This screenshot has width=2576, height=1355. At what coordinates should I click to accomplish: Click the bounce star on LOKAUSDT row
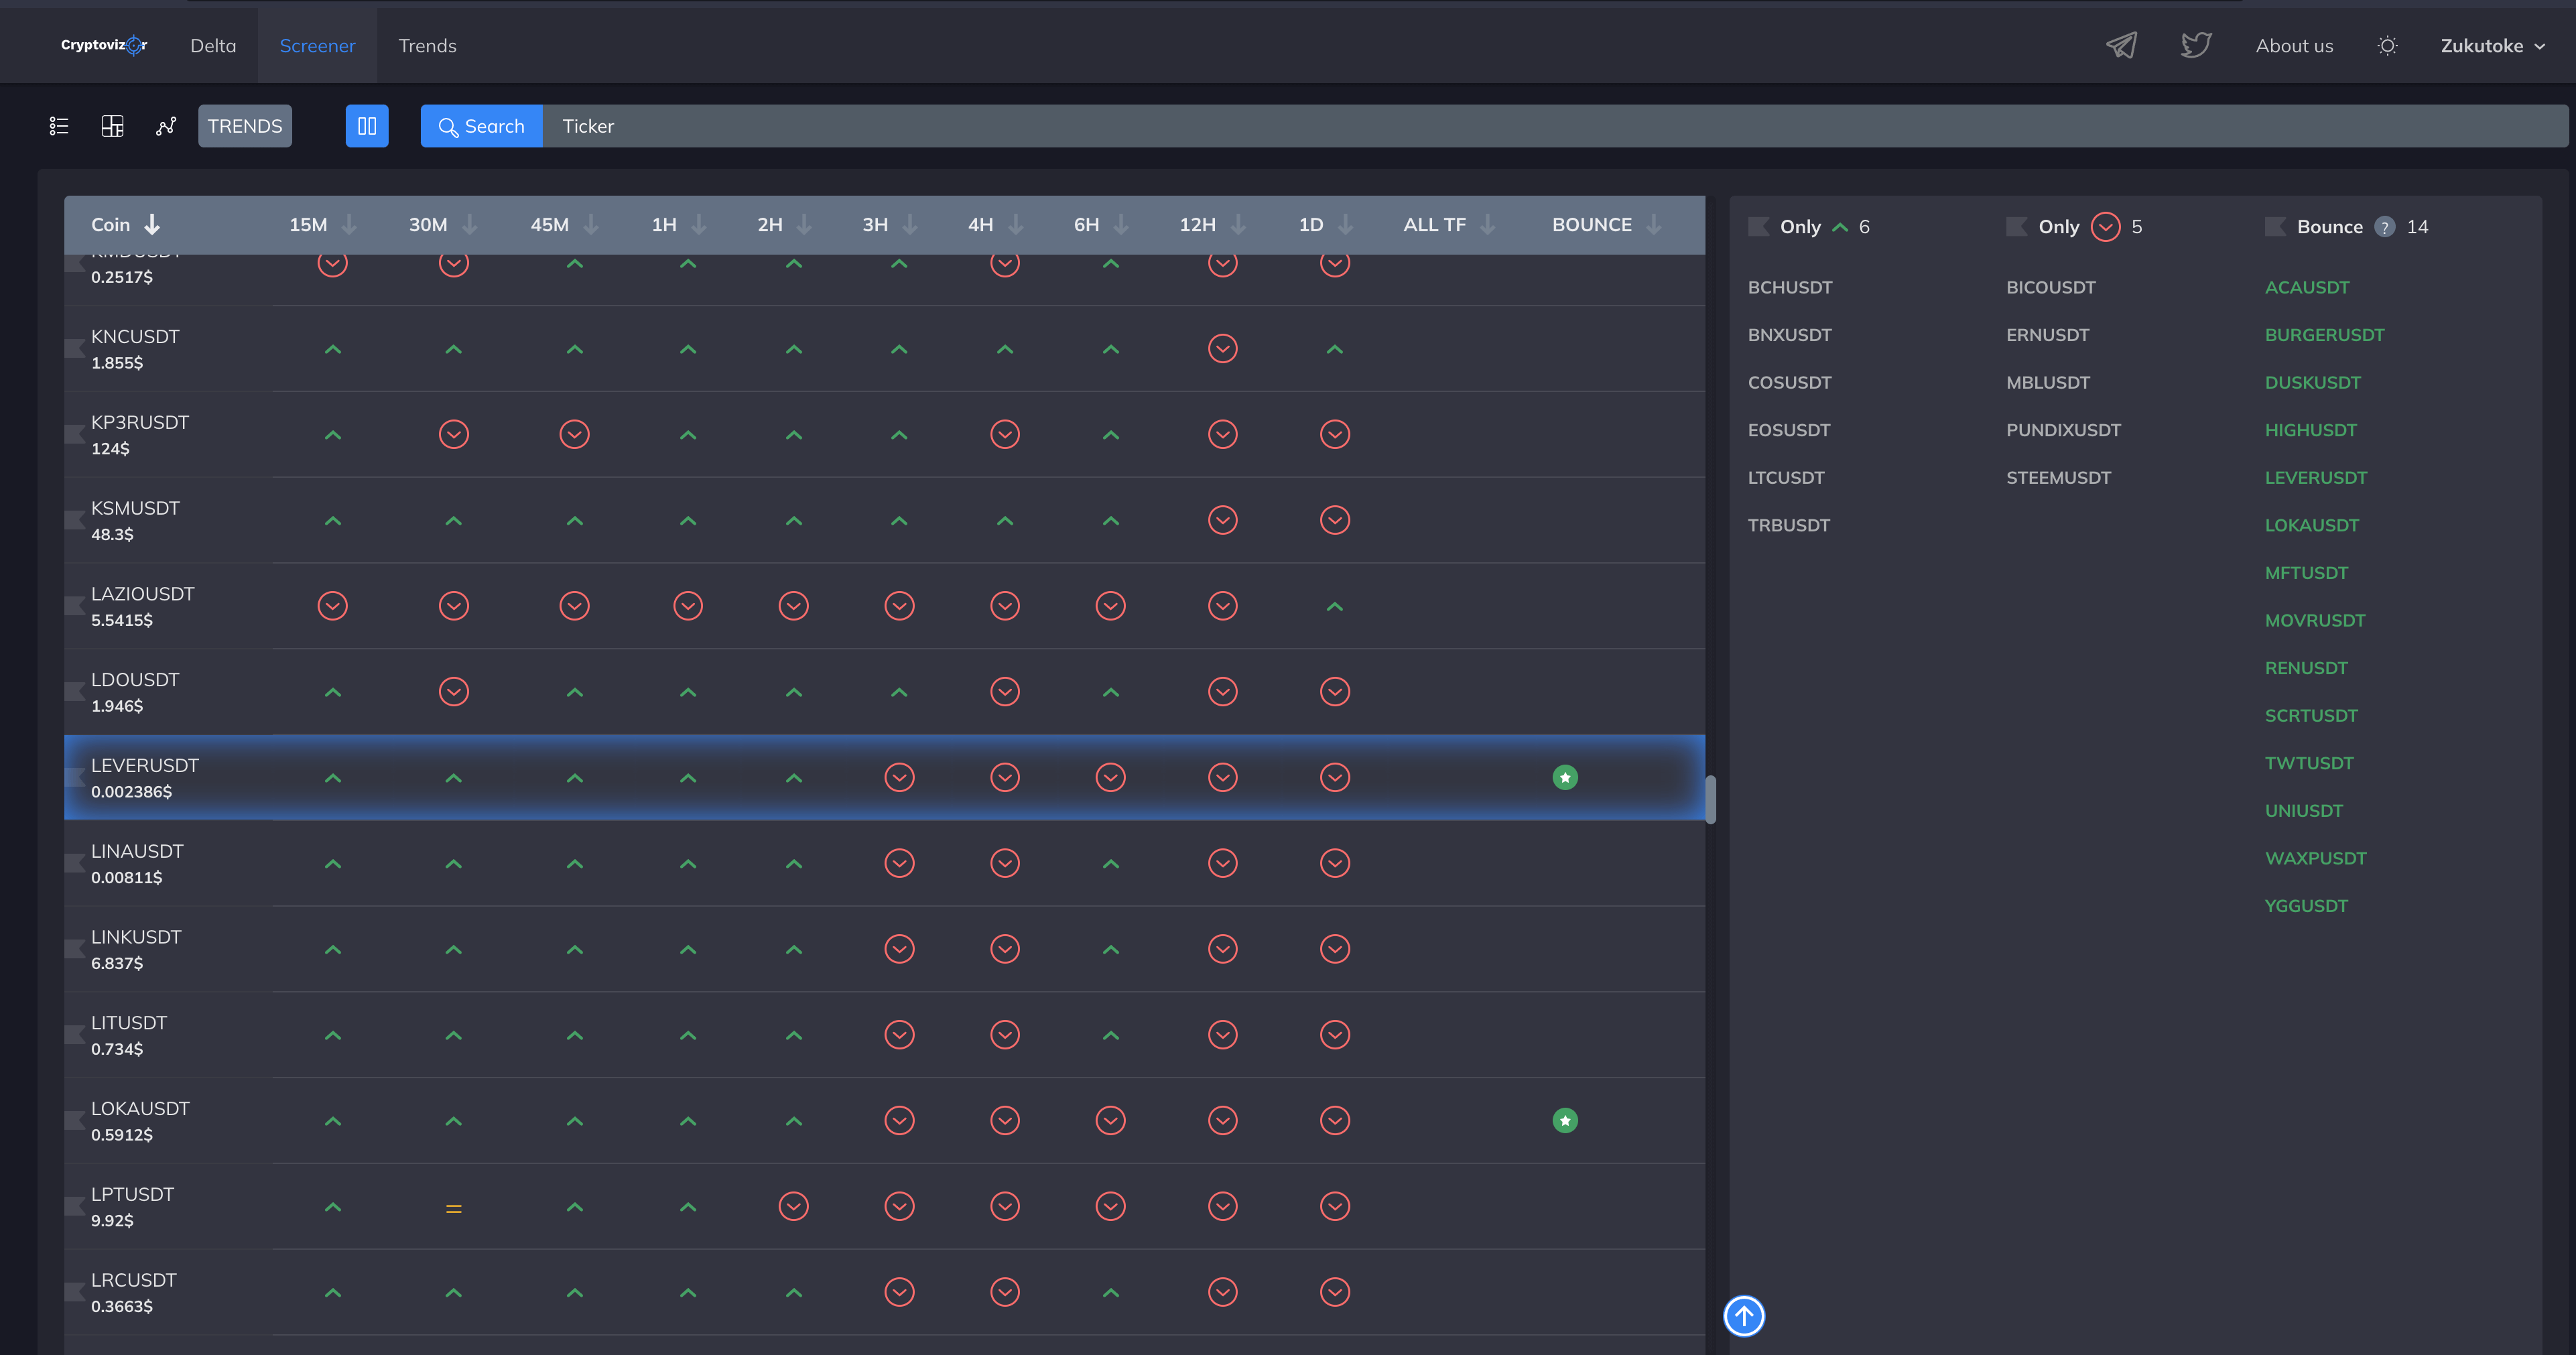pyautogui.click(x=1565, y=1121)
